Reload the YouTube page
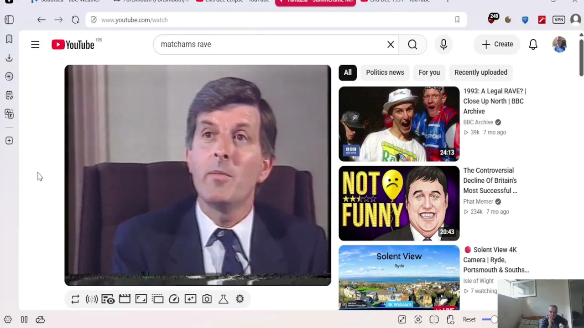Image resolution: width=584 pixels, height=328 pixels. tap(75, 20)
